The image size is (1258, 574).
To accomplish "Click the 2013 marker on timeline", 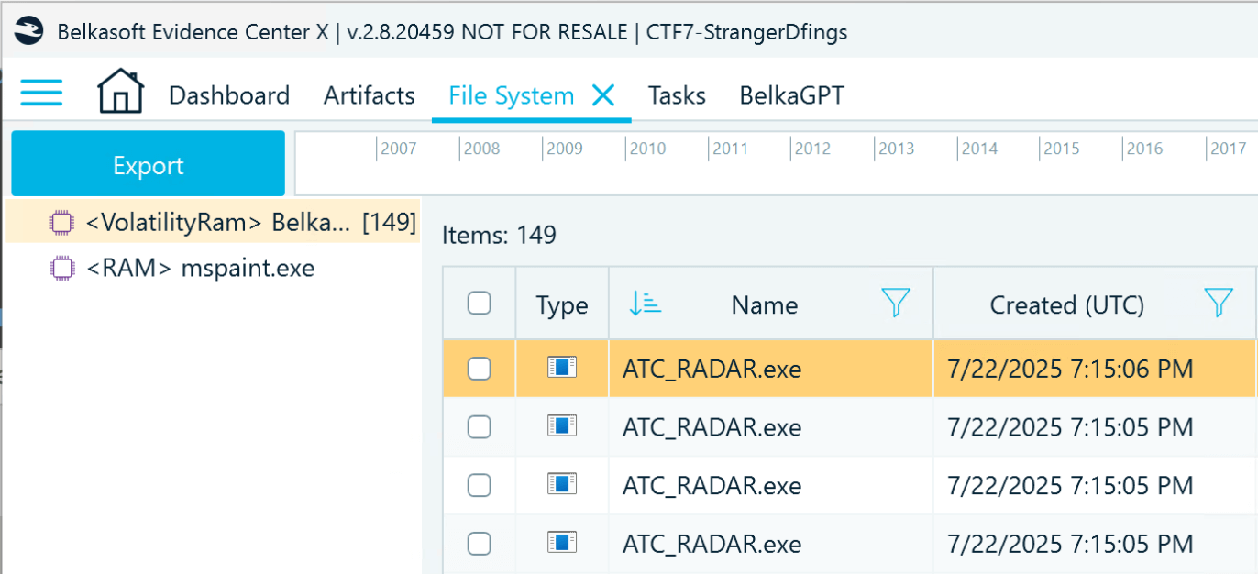I will pos(895,149).
